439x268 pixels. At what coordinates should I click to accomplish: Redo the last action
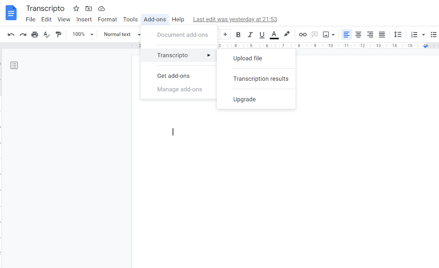tap(23, 35)
